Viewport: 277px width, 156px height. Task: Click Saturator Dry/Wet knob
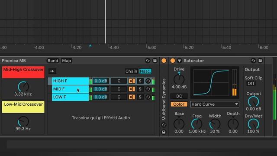tap(253, 123)
